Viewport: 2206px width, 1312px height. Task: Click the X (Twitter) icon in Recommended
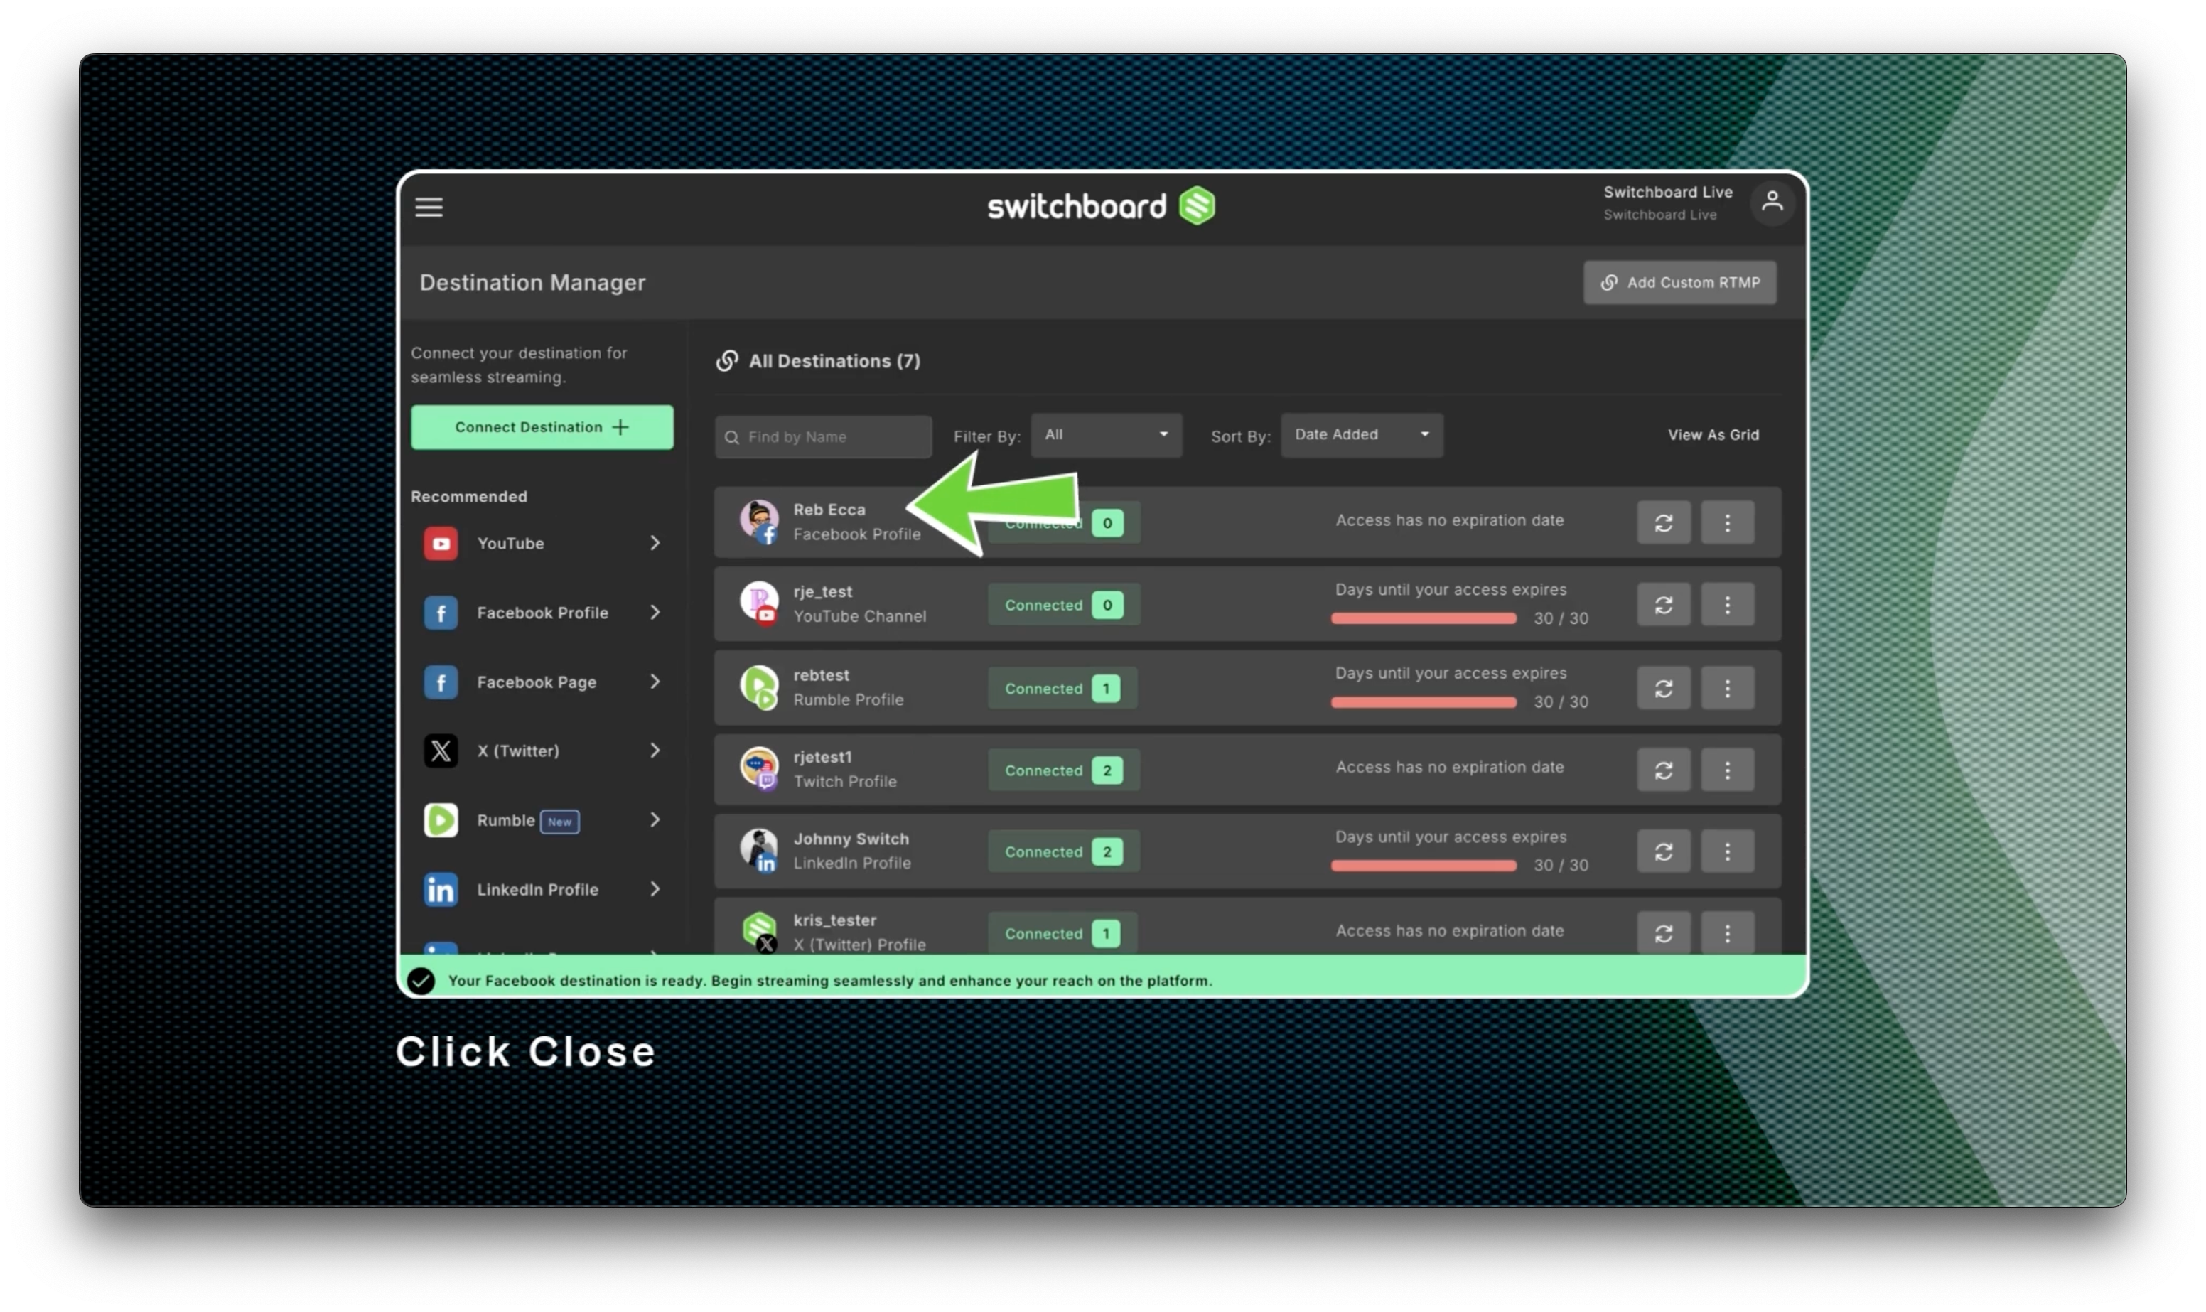pyautogui.click(x=441, y=751)
